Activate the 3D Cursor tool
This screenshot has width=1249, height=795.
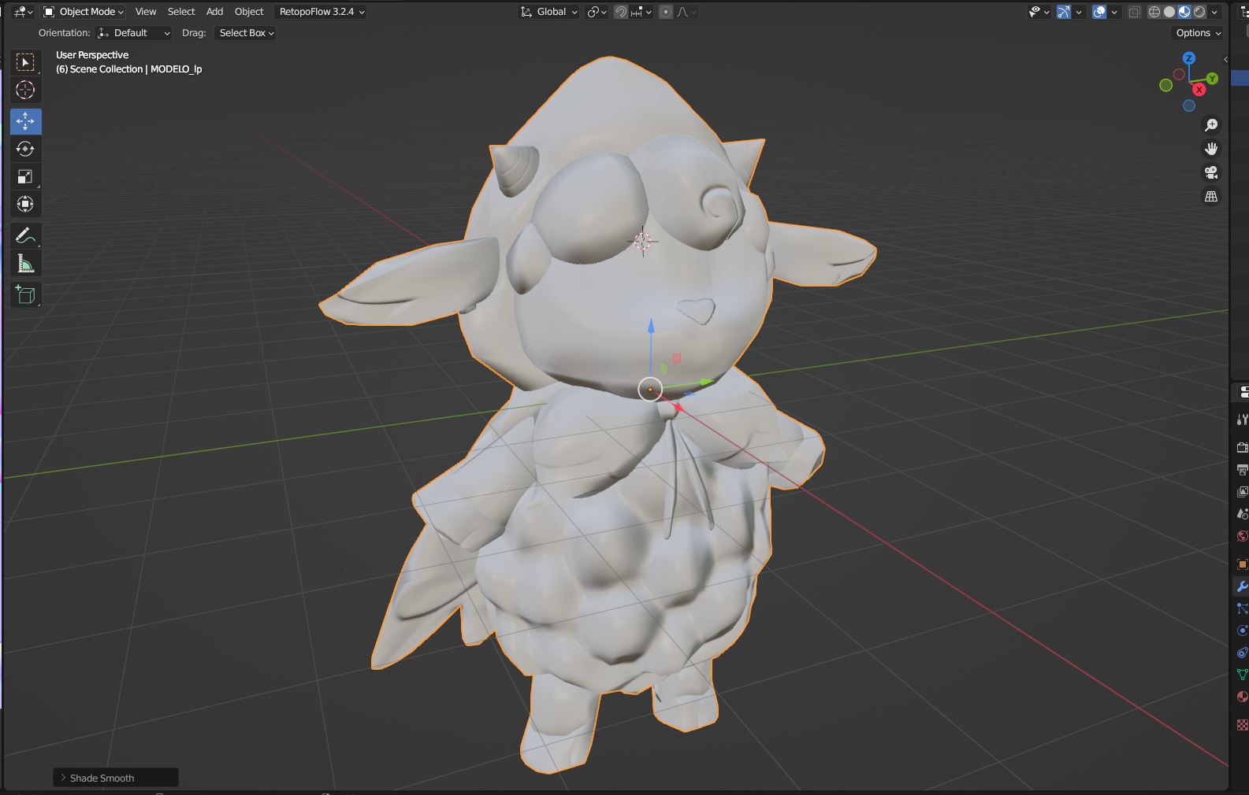[x=25, y=90]
